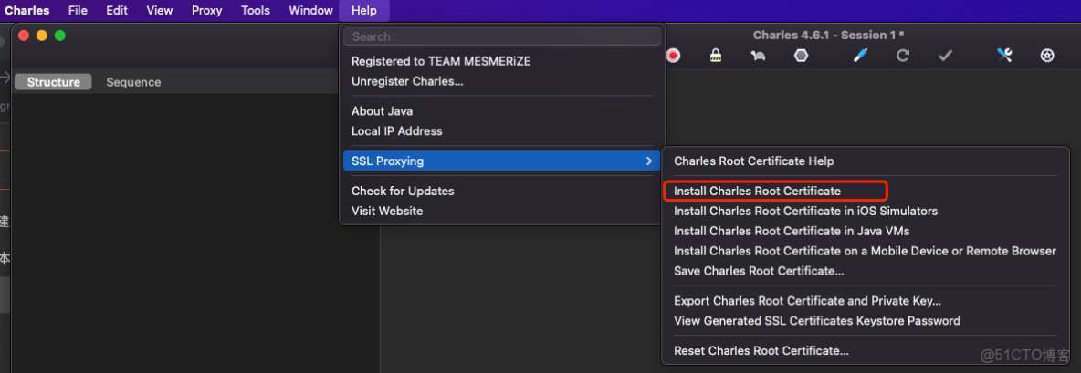This screenshot has height=373, width=1081.
Task: Select the compose pen icon
Action: 860,56
